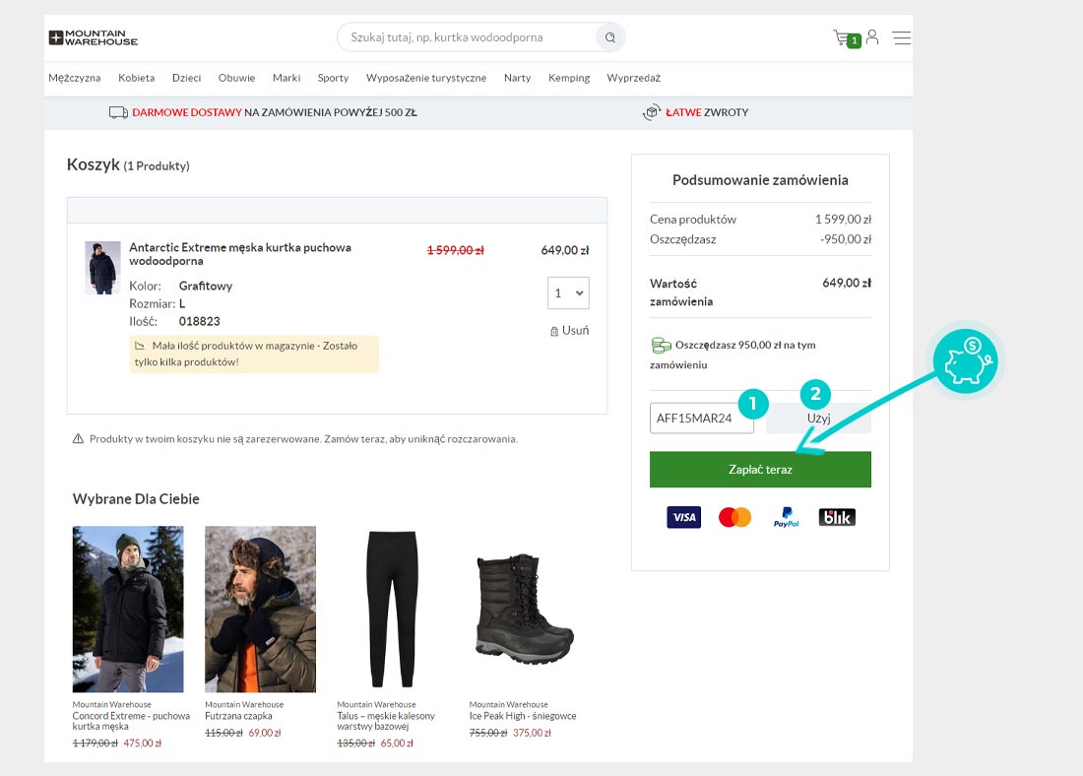The height and width of the screenshot is (776, 1083).
Task: Click the Koszyk (1 Produkty) heading
Action: (128, 165)
